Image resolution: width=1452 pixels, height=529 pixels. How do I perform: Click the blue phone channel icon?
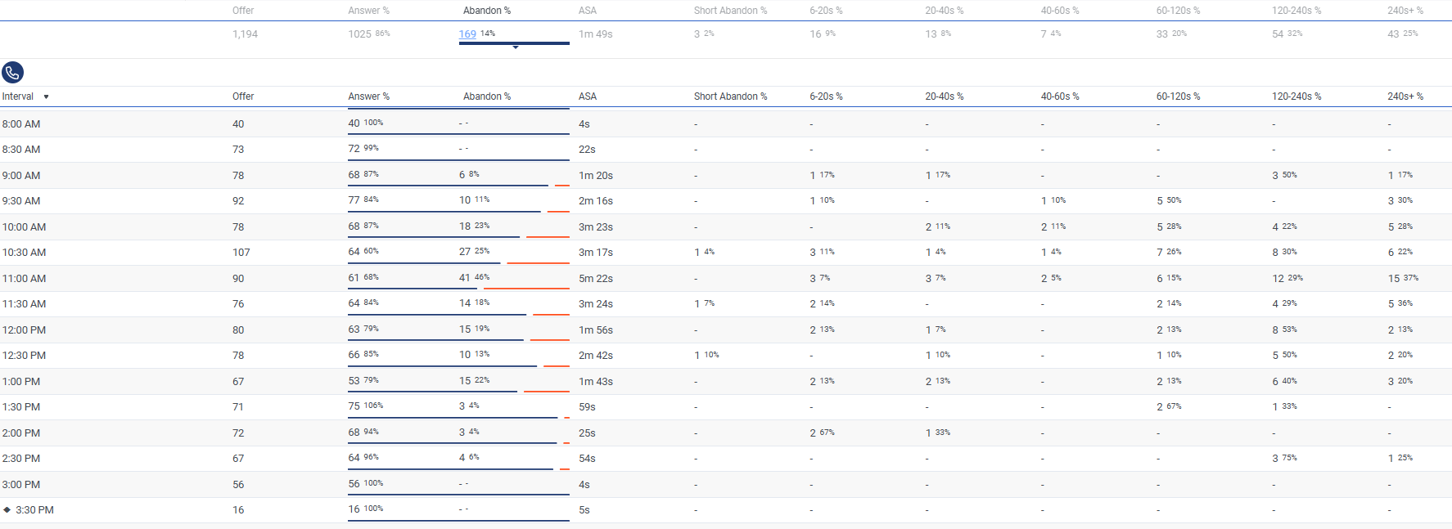coord(12,73)
